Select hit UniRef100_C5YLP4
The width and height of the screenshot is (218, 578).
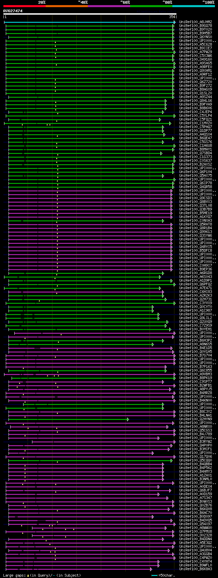[x=196, y=116]
